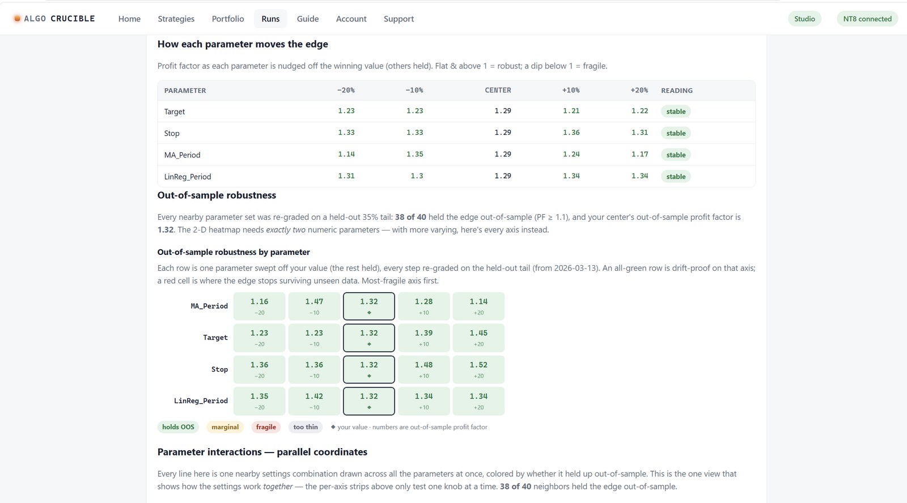
Task: Click the fragile legend chip
Action: point(266,427)
